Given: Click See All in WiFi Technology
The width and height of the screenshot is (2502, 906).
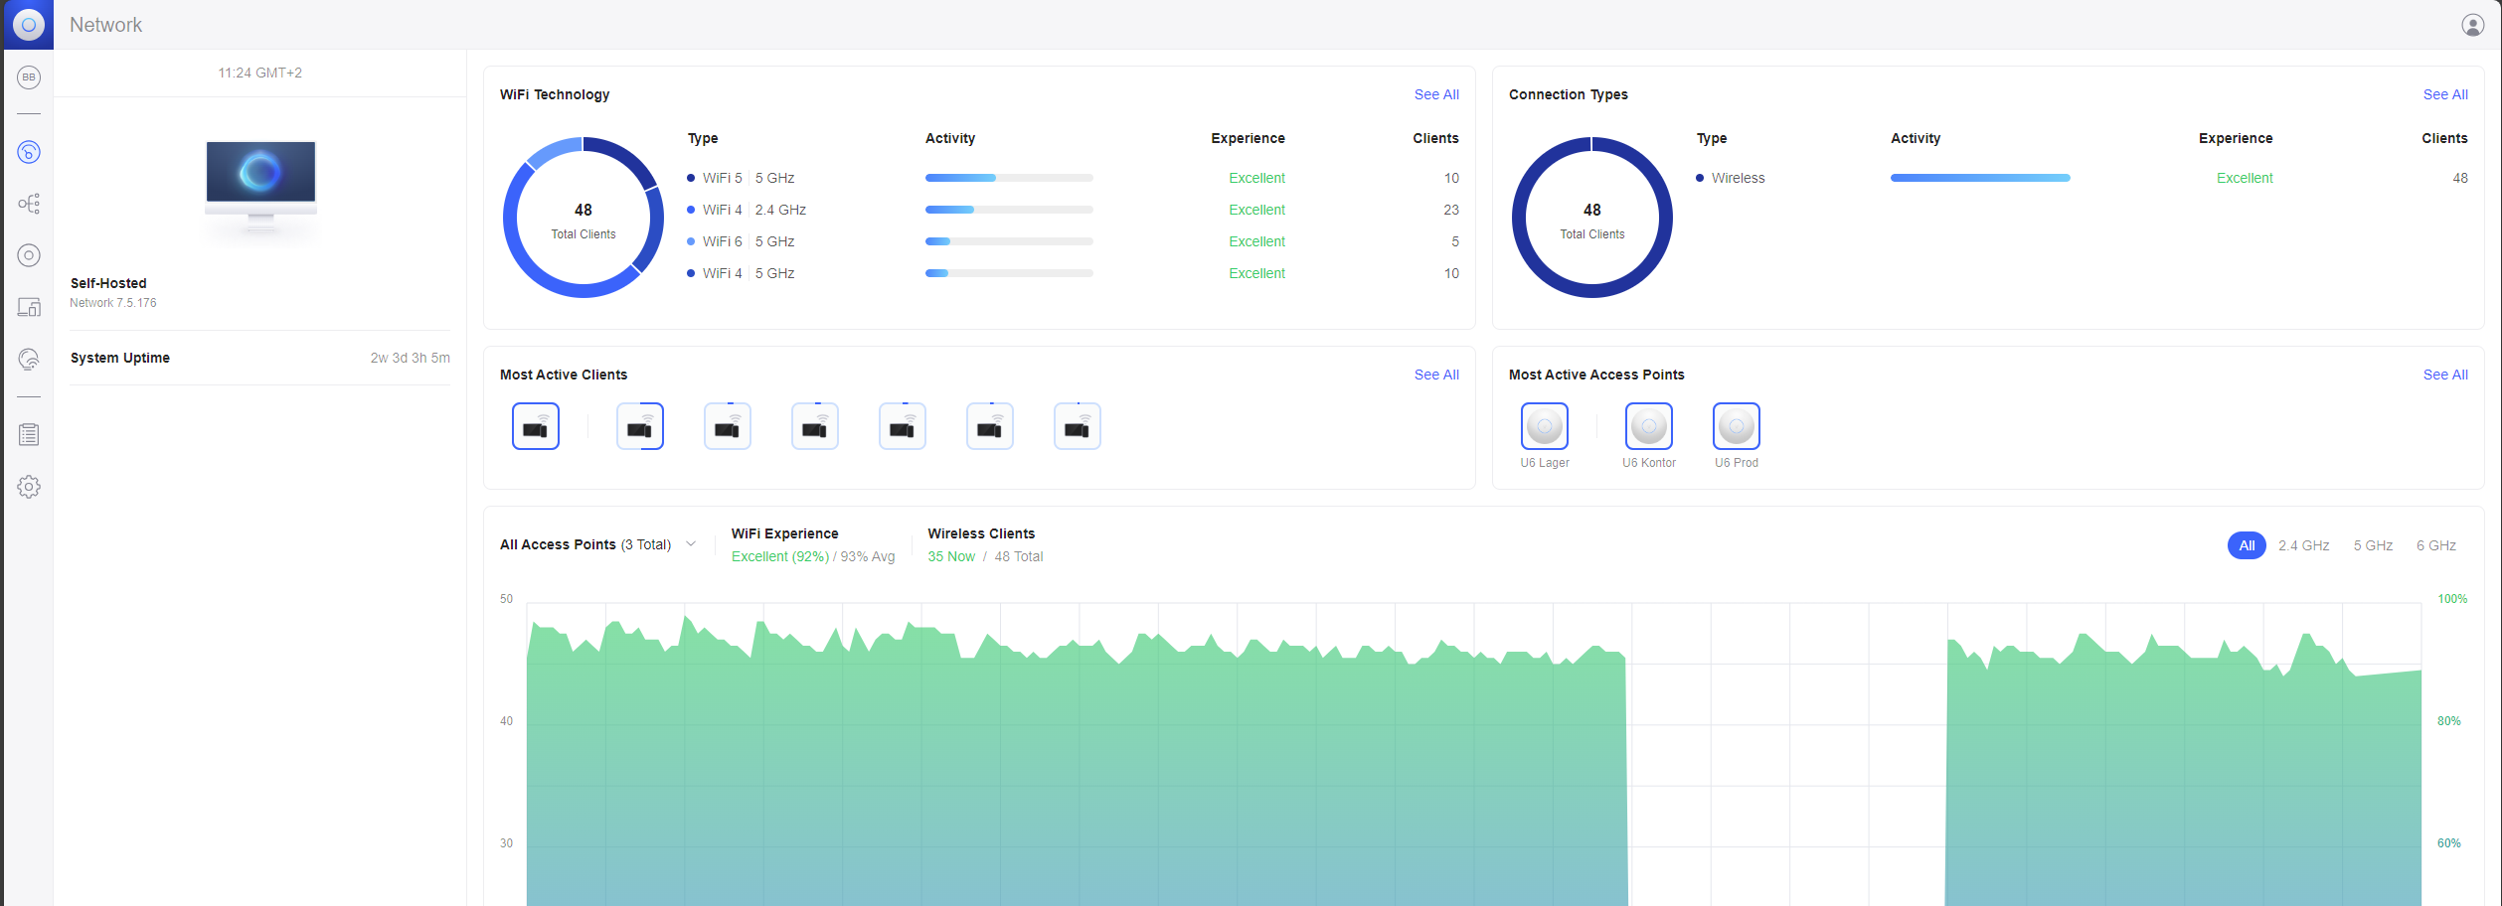Looking at the screenshot, I should click(1435, 94).
